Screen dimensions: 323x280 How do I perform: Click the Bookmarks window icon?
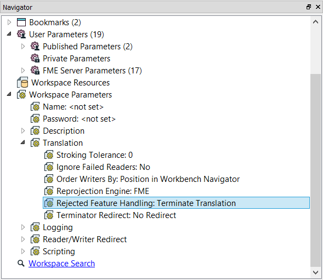[21, 22]
